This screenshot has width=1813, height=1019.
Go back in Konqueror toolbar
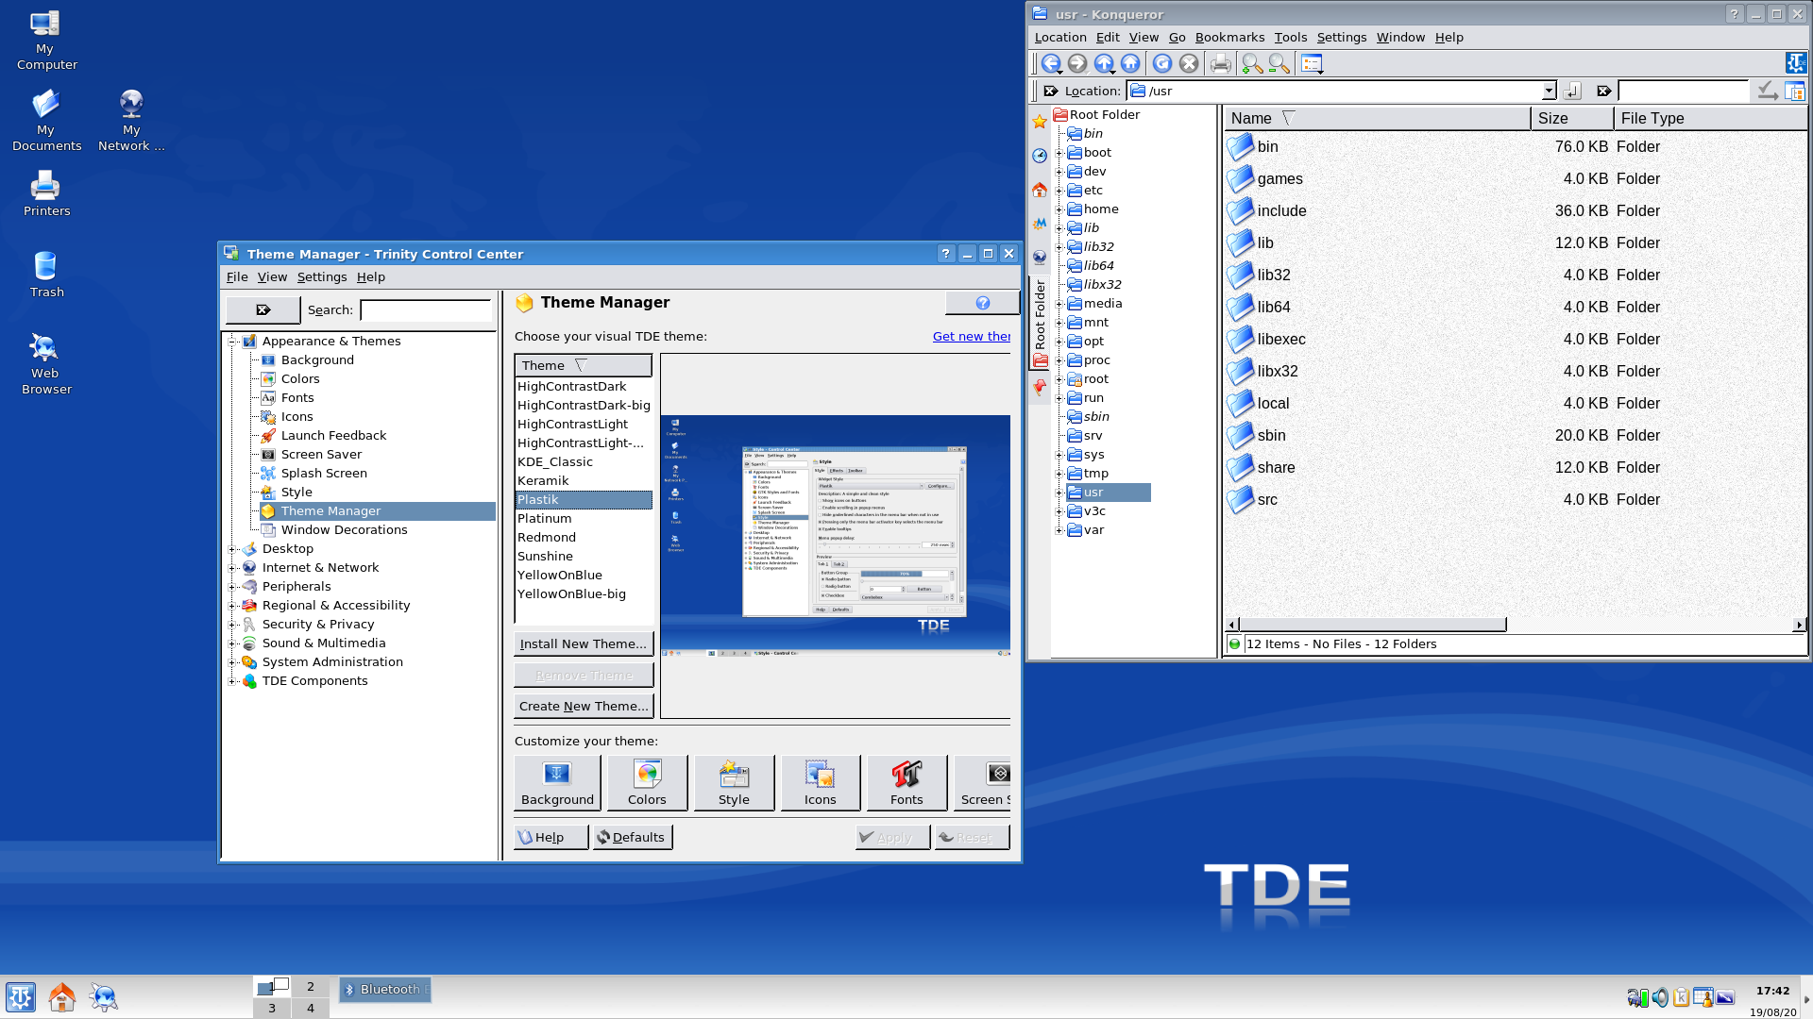click(1050, 63)
